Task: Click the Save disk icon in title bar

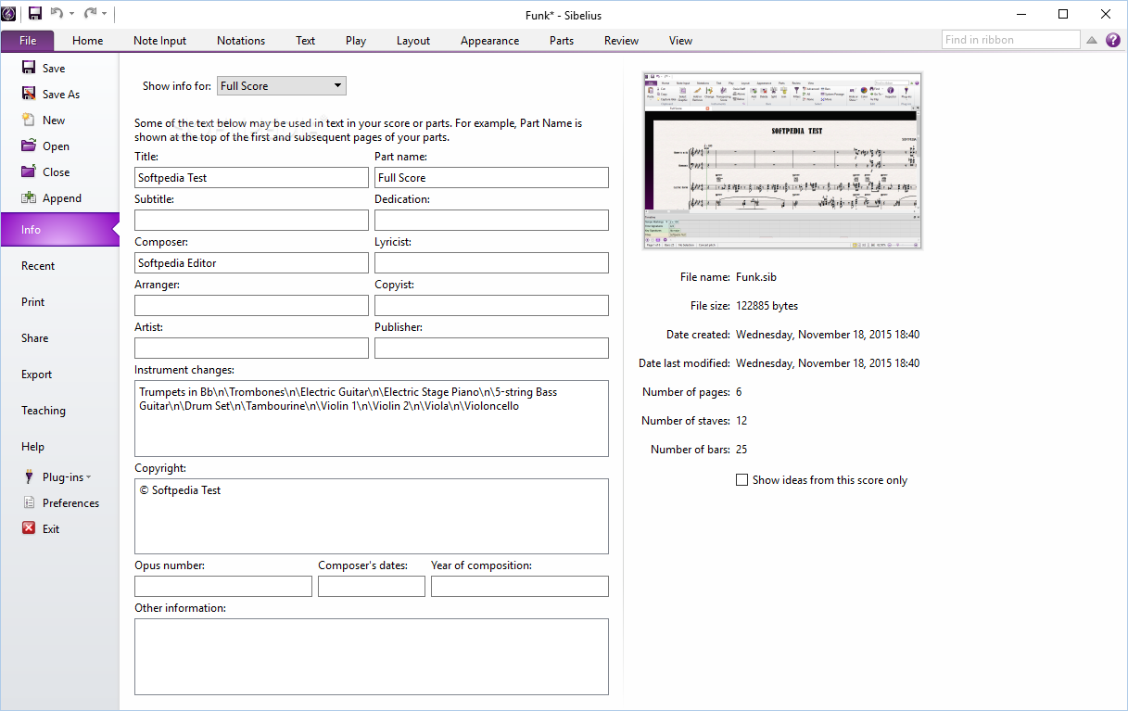Action: 35,13
